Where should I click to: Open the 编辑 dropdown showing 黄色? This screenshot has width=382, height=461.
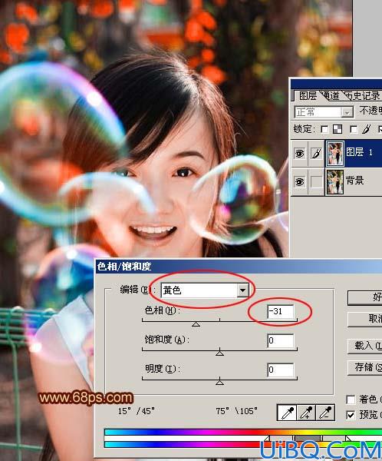(x=205, y=290)
